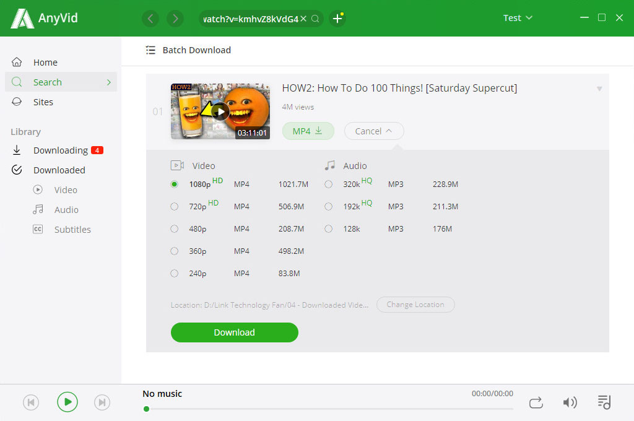This screenshot has width=634, height=421.
Task: Mute the volume speaker icon
Action: pyautogui.click(x=570, y=402)
